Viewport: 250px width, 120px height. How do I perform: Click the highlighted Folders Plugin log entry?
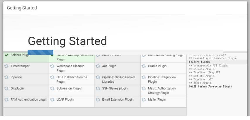pos(200,62)
